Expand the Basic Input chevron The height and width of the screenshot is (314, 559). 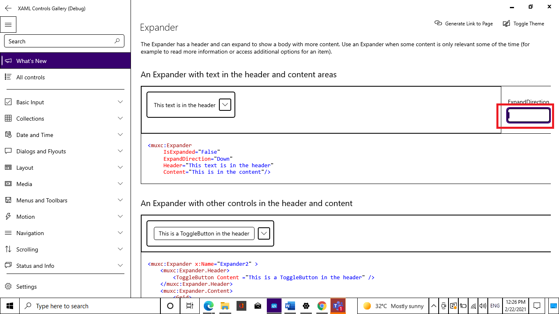coord(120,102)
